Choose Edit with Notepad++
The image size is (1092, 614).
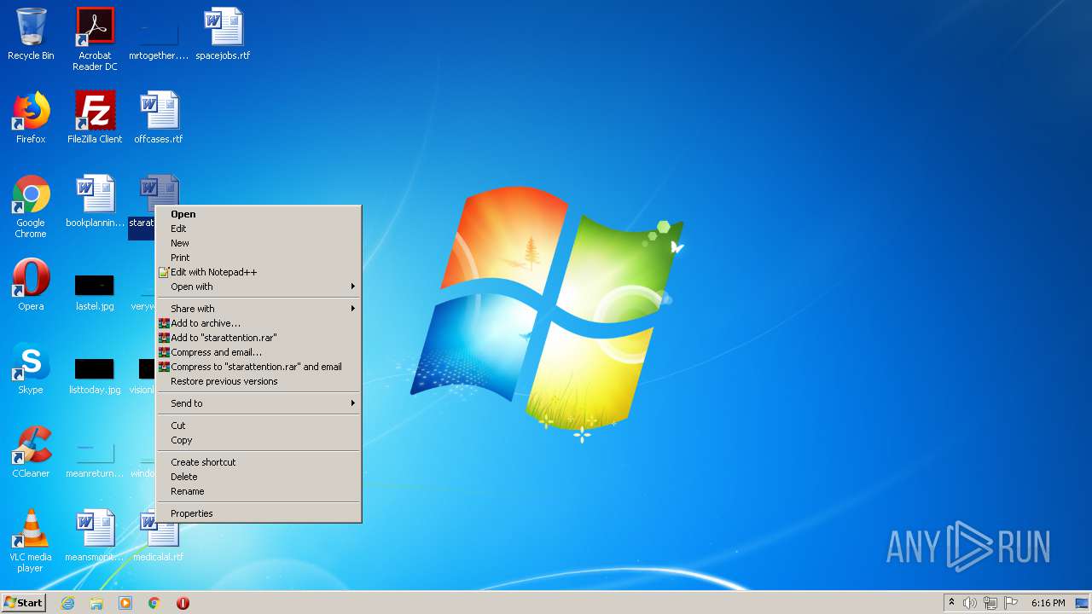pyautogui.click(x=258, y=272)
